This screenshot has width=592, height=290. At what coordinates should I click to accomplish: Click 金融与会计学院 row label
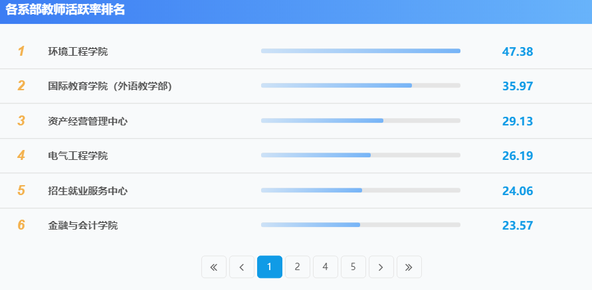tap(83, 226)
